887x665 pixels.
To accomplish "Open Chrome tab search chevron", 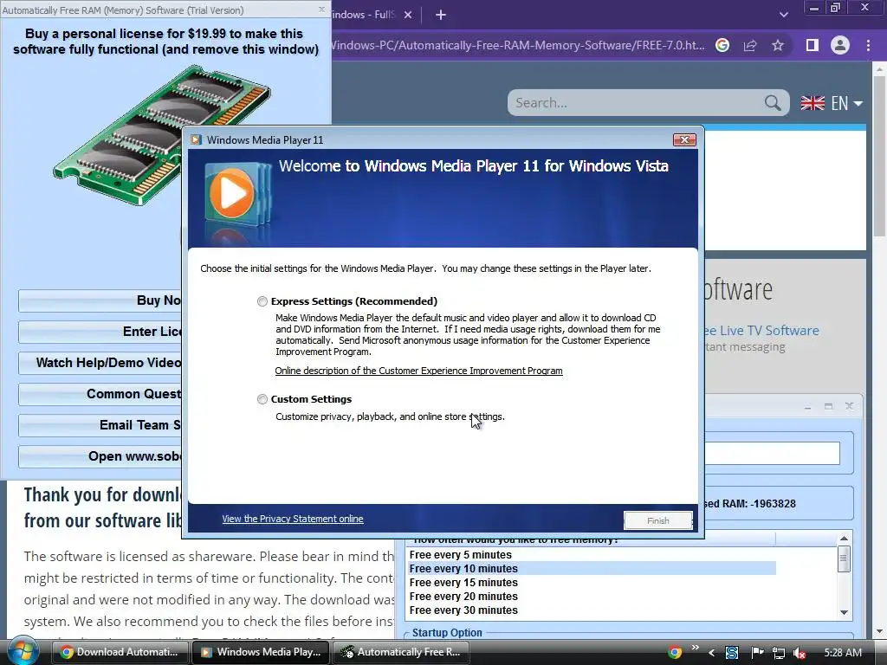I will (x=783, y=15).
